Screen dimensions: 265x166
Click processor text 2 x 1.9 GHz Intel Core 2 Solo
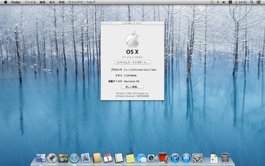coord(140,70)
